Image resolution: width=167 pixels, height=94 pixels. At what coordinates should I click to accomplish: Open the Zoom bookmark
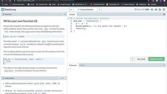31,4
